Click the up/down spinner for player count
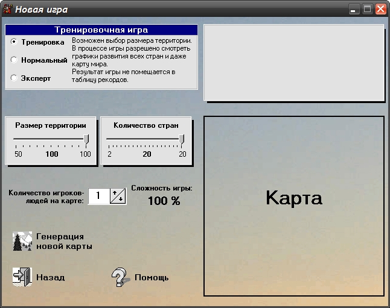Screen dimensions: 390x308 click(118, 196)
